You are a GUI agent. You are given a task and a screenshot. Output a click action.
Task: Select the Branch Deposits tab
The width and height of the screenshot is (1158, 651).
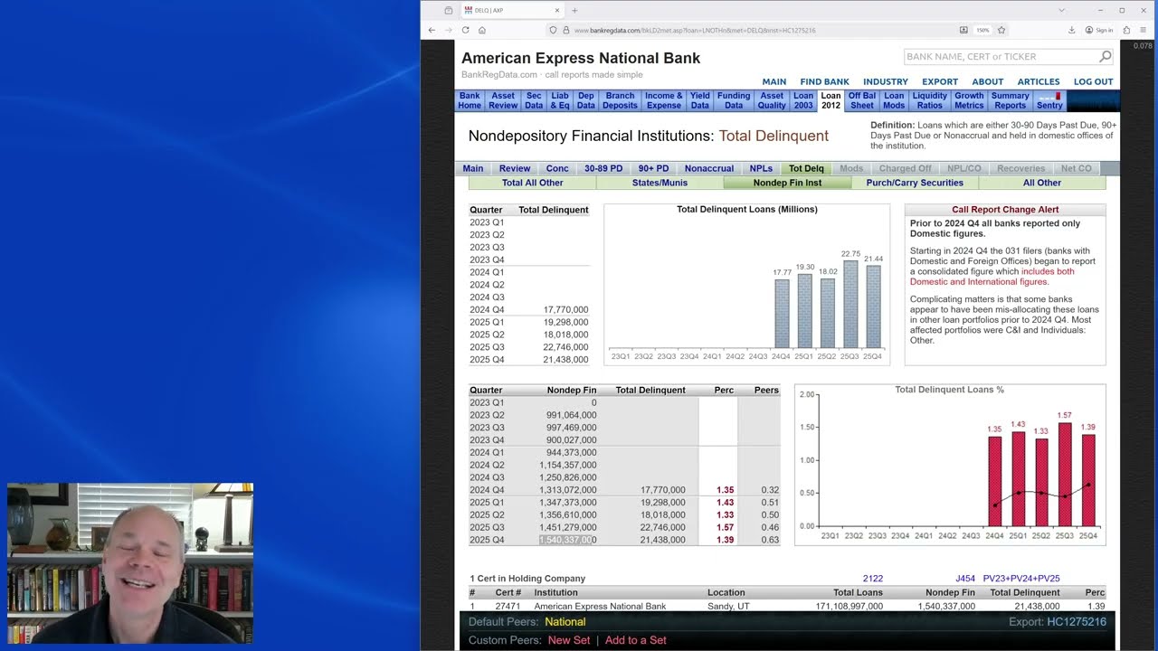(x=620, y=100)
